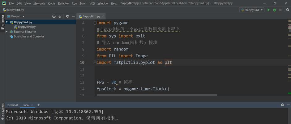291x124 pixels.
Task: Open the File menu
Action: click(11, 3)
